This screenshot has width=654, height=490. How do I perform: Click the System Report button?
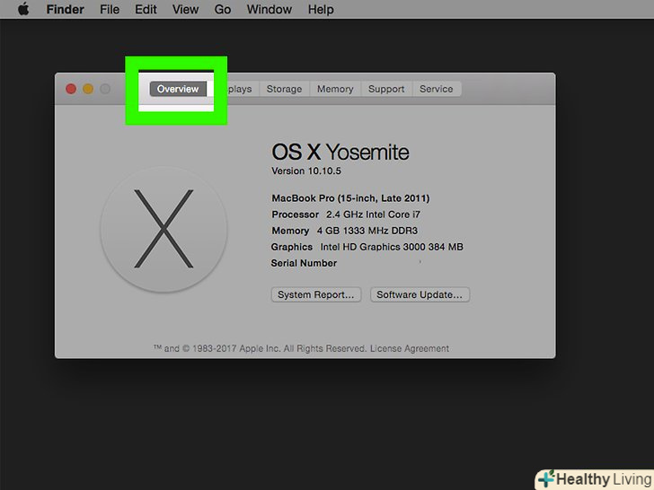315,294
